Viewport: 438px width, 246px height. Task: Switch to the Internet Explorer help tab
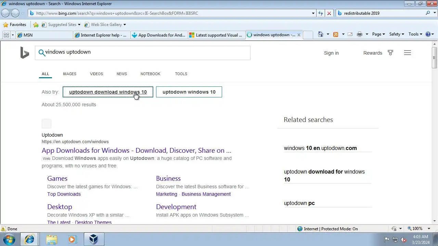[102, 35]
